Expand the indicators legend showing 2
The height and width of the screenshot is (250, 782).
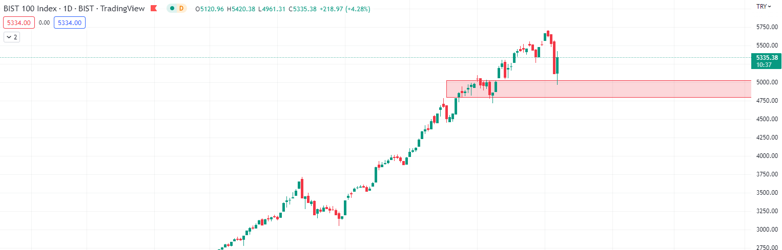(11, 37)
